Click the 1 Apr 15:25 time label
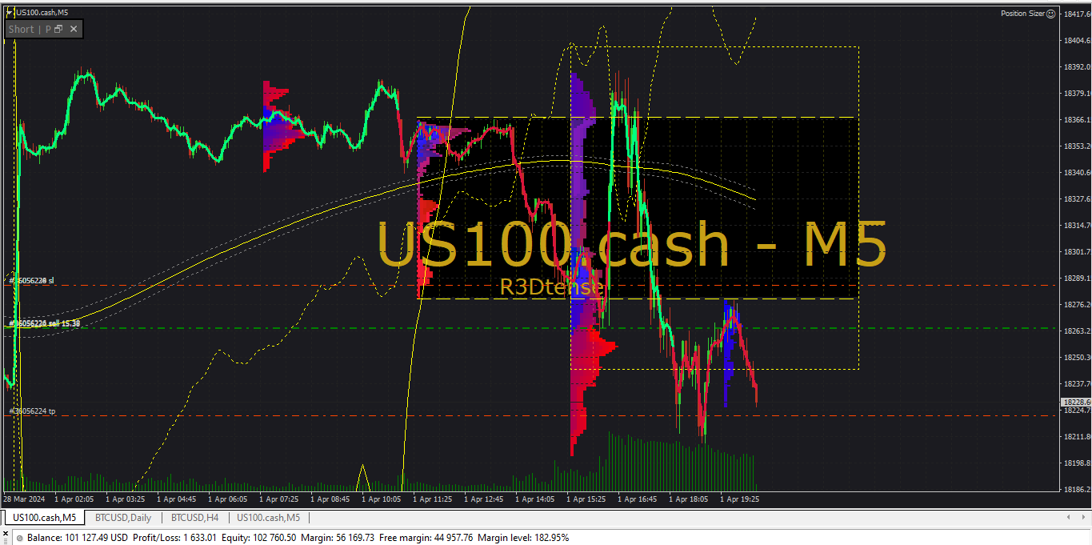1092x545 pixels. 586,499
